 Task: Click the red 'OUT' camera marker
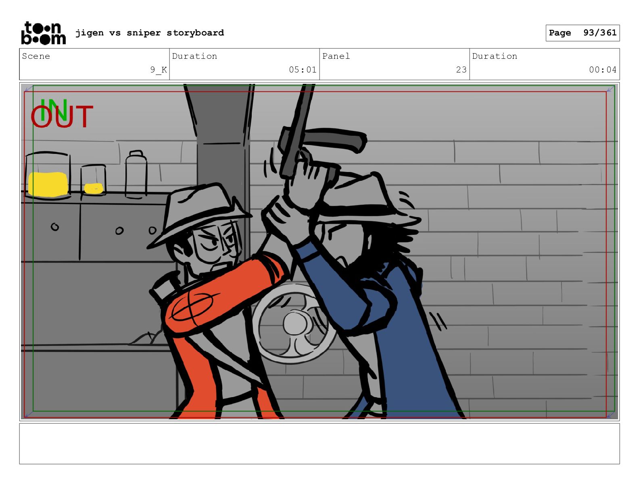(62, 117)
